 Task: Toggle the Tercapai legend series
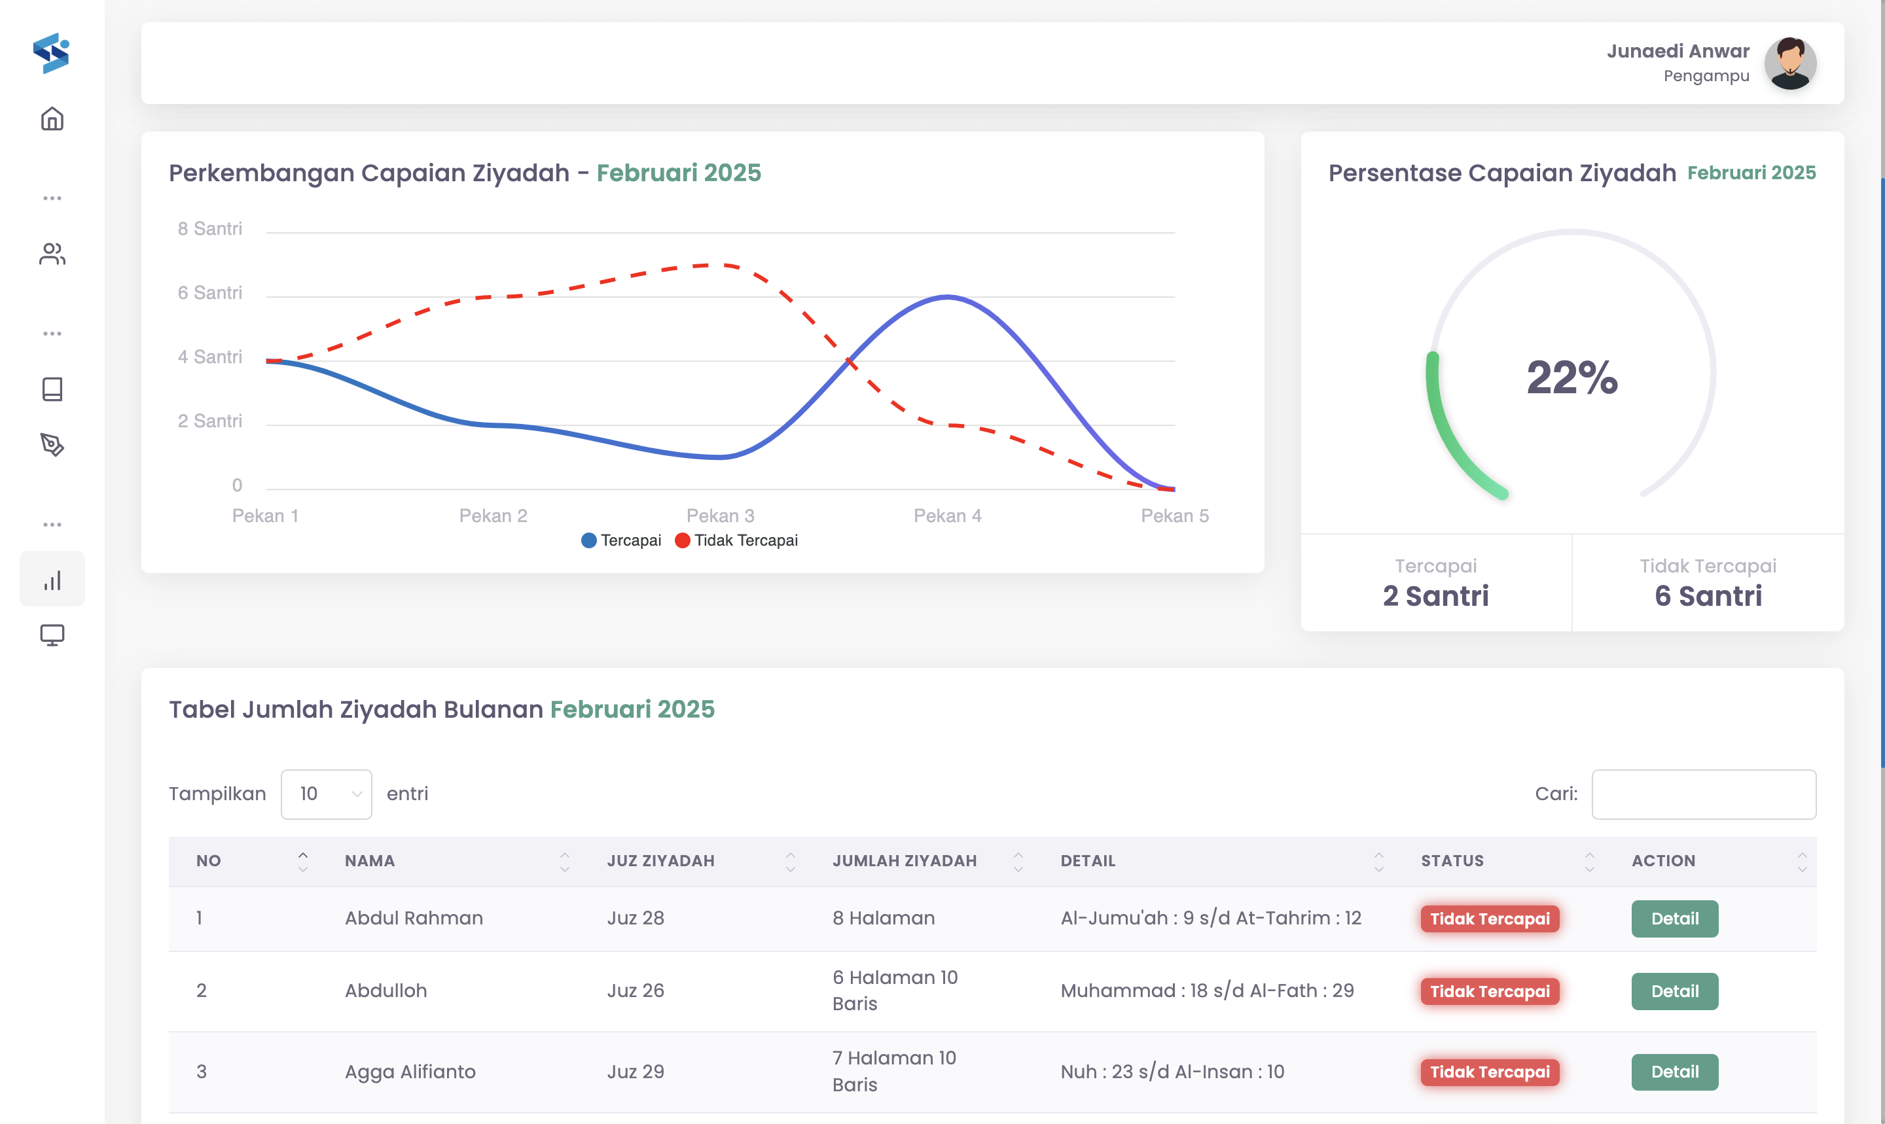(x=621, y=540)
